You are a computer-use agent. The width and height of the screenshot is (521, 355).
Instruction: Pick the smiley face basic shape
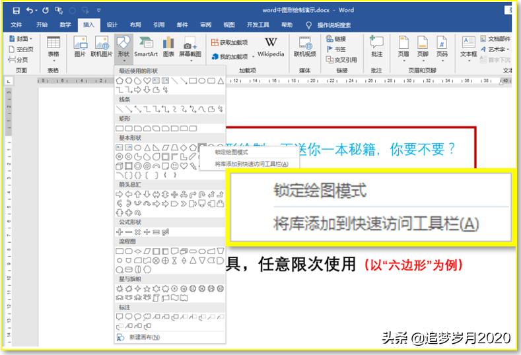pyautogui.click(x=174, y=166)
